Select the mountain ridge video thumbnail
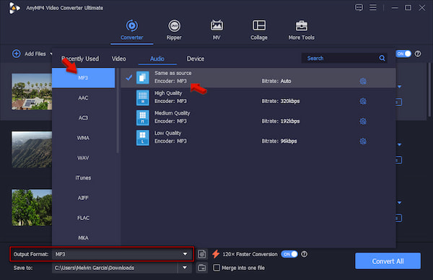 32,149
